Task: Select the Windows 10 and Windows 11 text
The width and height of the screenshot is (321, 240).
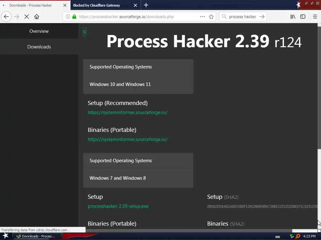Action: click(120, 84)
